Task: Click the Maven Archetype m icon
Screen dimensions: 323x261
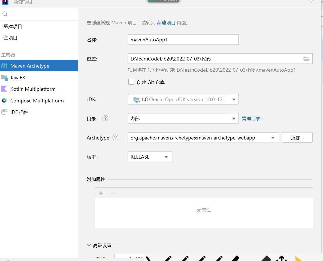Action: [4, 66]
